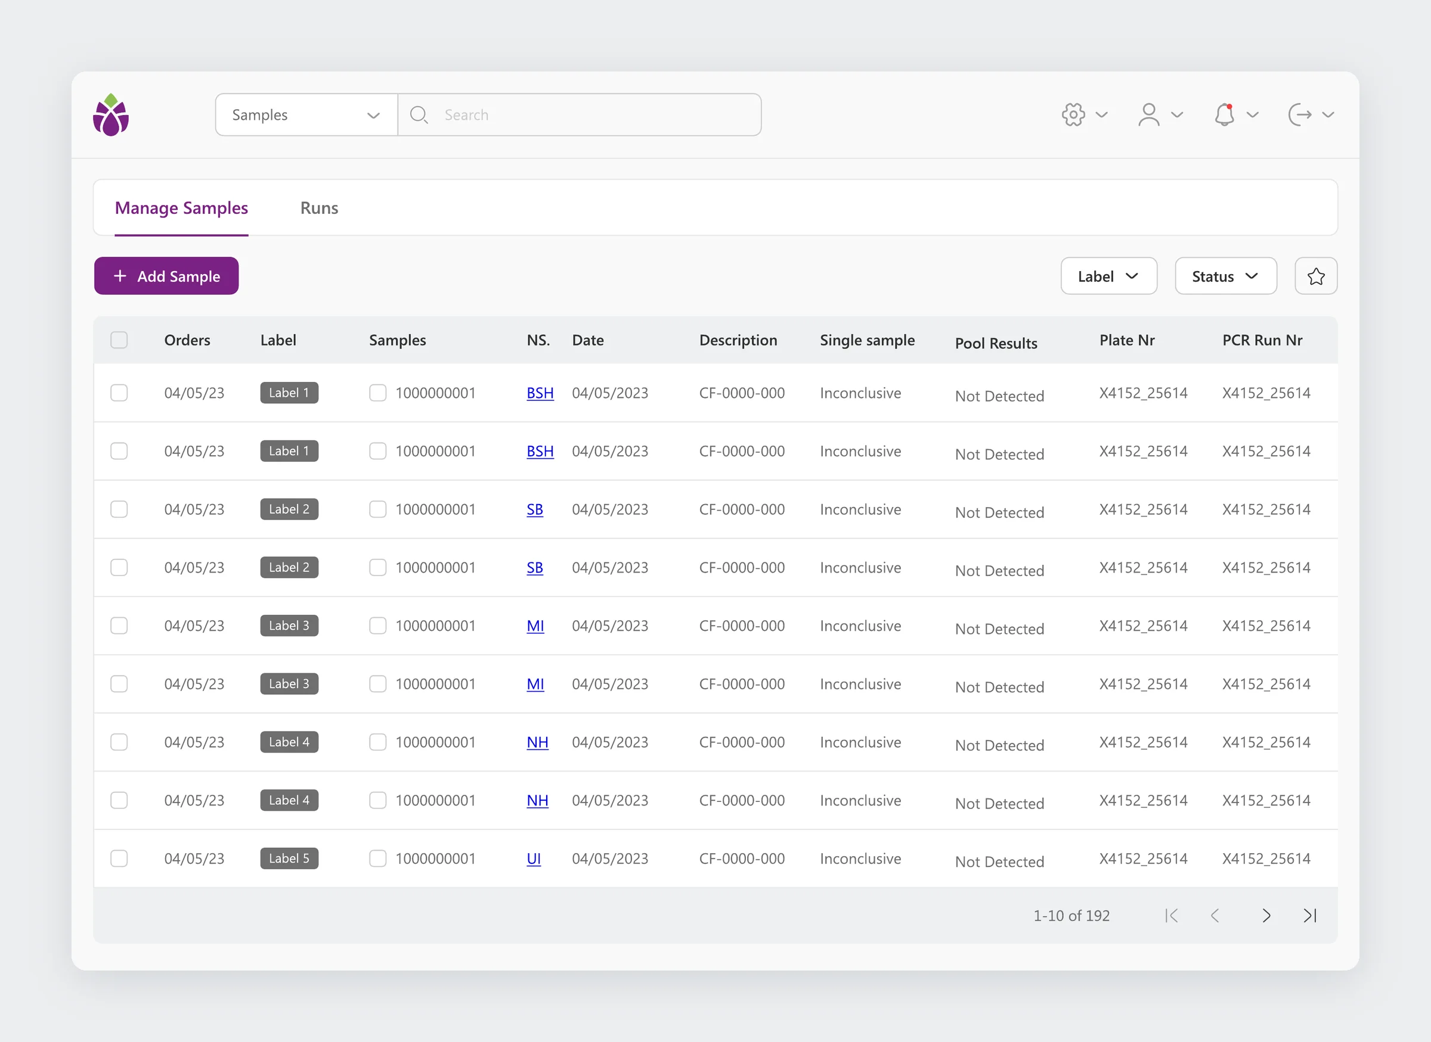The width and height of the screenshot is (1431, 1042).
Task: Check the row checkbox of first NH row
Action: point(119,742)
